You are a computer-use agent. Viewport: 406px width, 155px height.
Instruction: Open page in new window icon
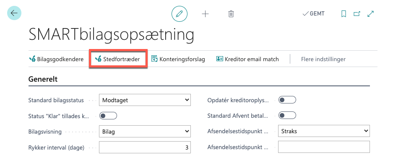(x=357, y=14)
